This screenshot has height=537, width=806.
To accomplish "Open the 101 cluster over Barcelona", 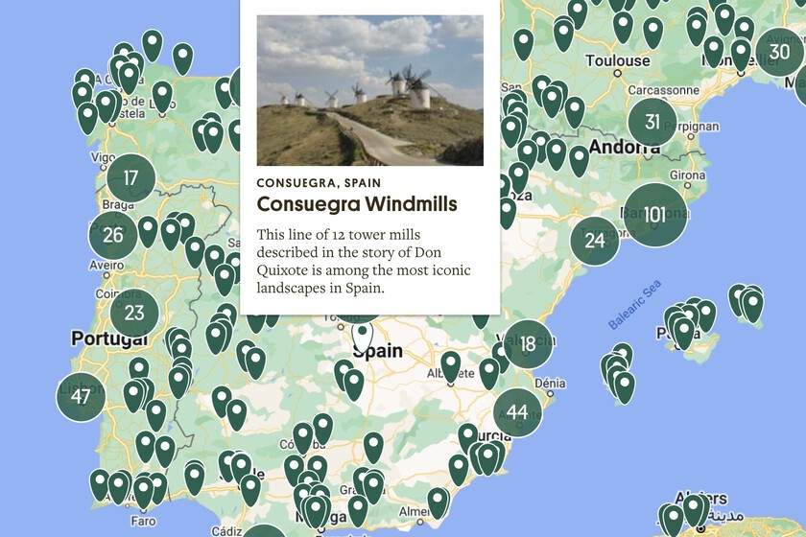I will [654, 215].
